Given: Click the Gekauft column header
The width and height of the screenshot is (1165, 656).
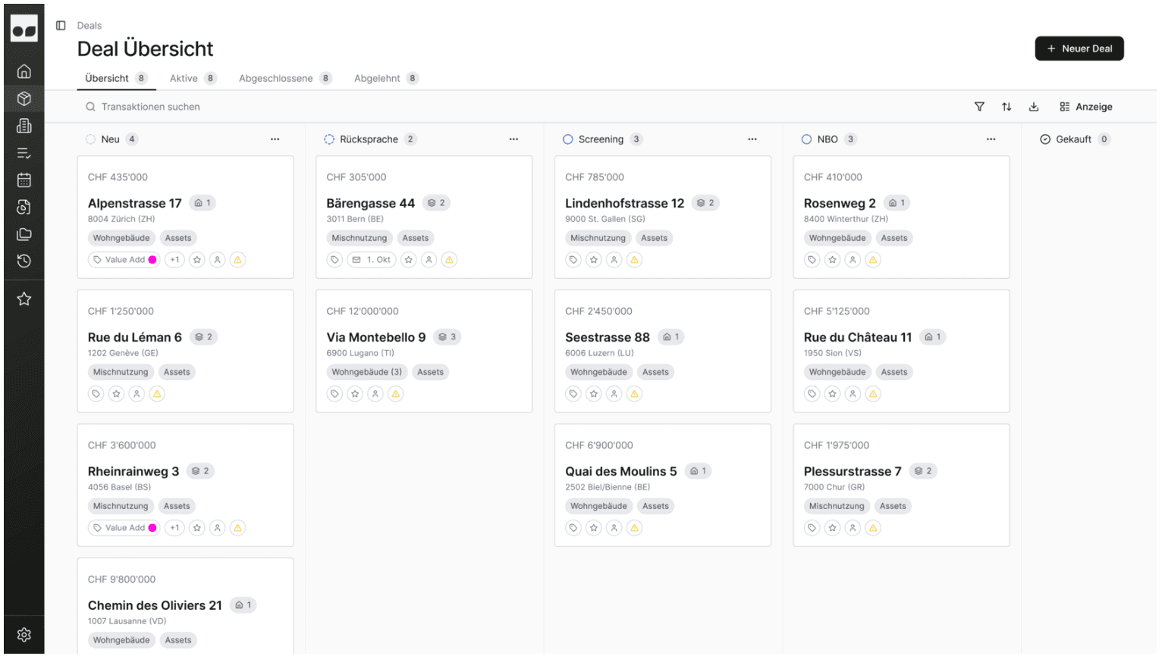Looking at the screenshot, I should tap(1075, 139).
